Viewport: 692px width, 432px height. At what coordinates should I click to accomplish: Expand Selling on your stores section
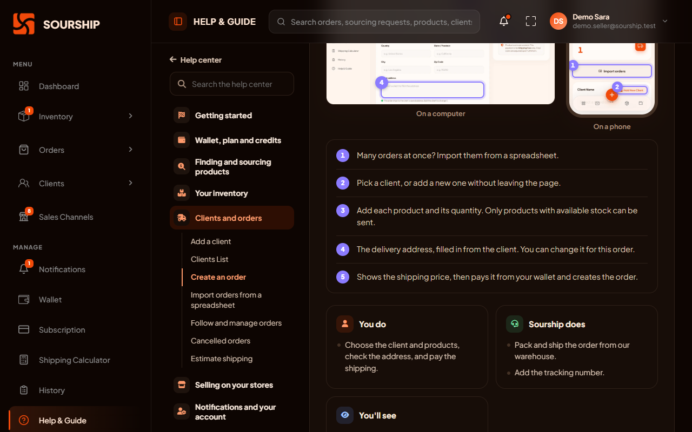[x=232, y=385]
